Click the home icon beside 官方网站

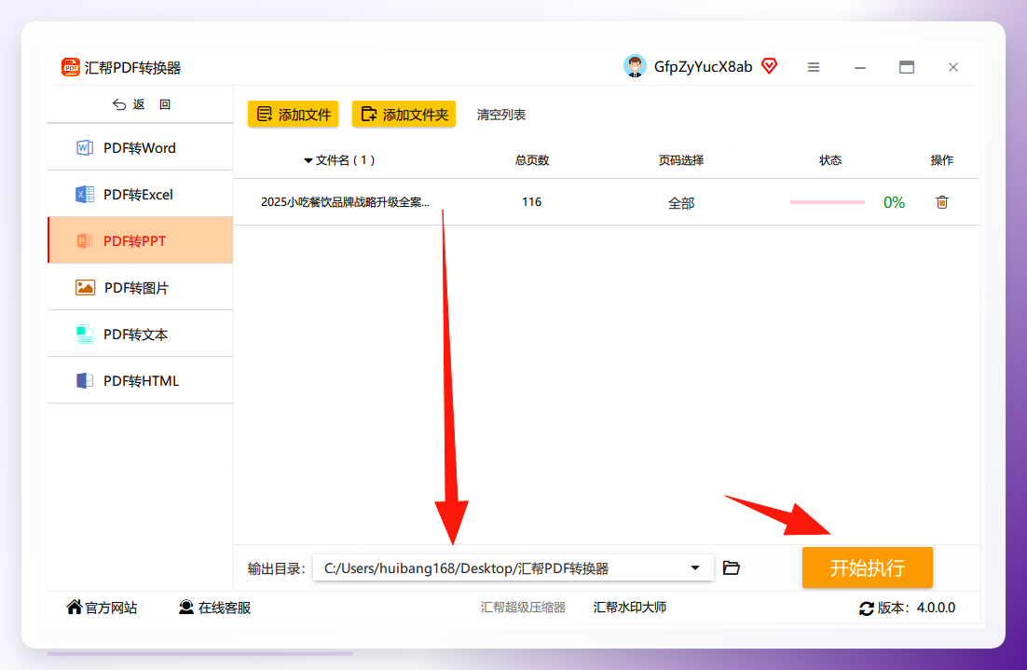[x=75, y=608]
